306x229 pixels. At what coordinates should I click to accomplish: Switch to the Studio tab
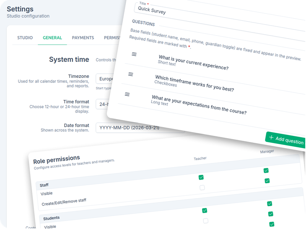[25, 38]
